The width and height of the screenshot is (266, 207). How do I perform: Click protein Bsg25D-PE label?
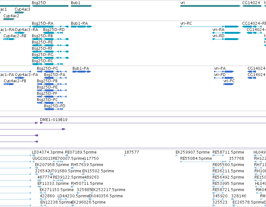pyautogui.click(x=47, y=87)
